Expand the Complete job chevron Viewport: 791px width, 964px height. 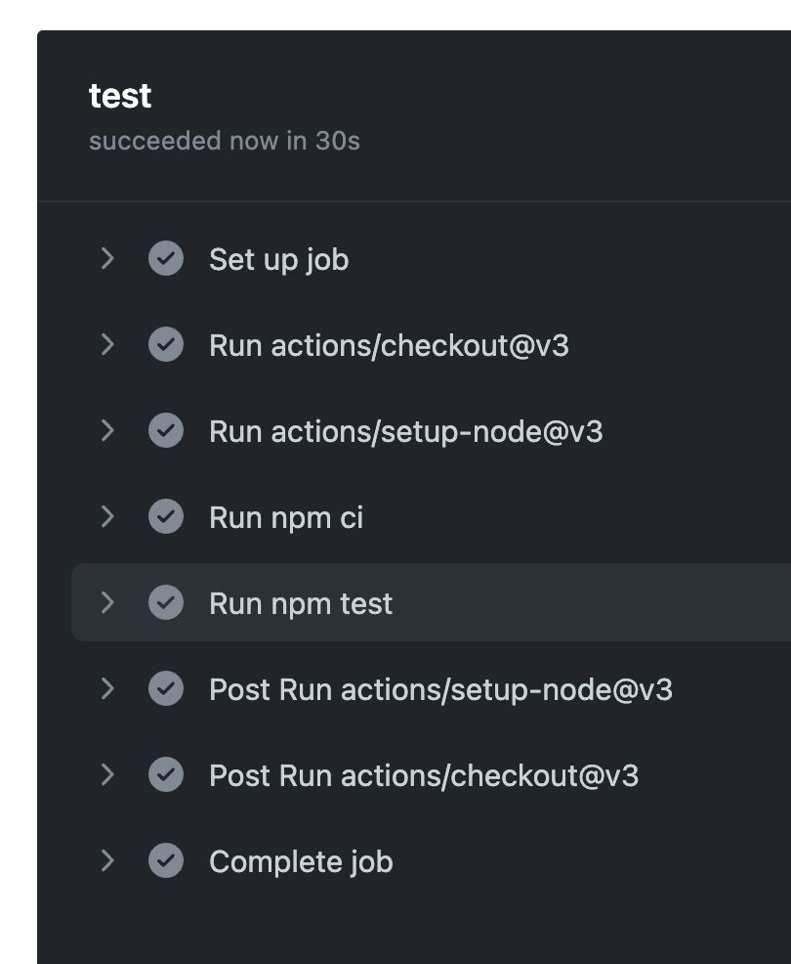pos(107,861)
